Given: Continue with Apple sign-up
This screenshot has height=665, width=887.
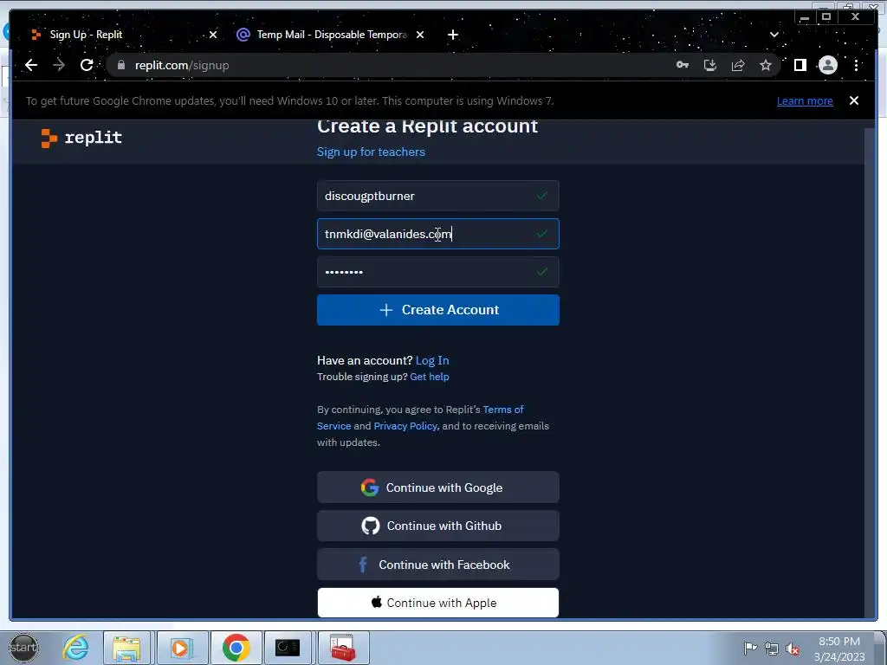Looking at the screenshot, I should pos(437,603).
